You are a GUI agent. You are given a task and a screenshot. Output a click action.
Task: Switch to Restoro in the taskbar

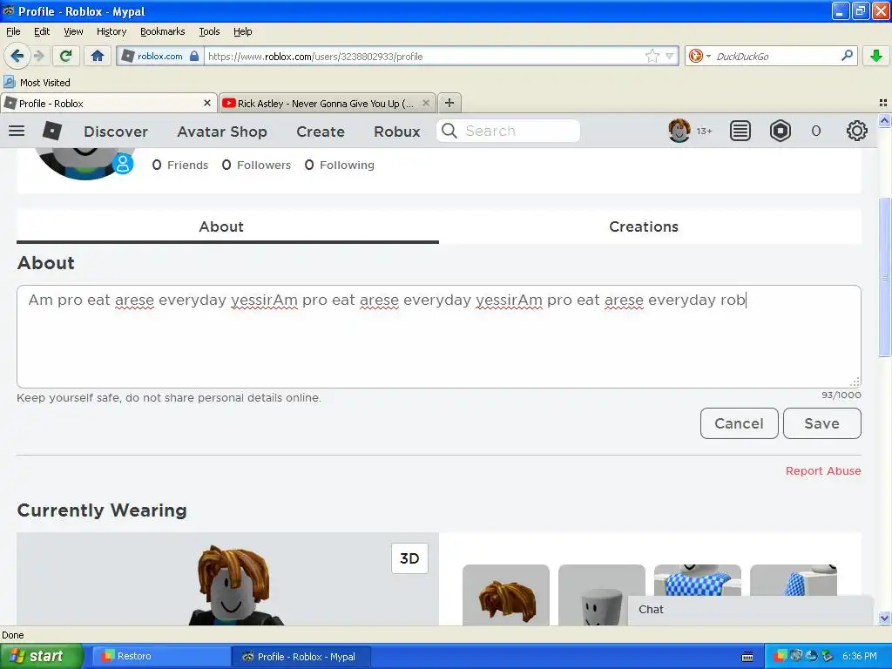pyautogui.click(x=161, y=656)
